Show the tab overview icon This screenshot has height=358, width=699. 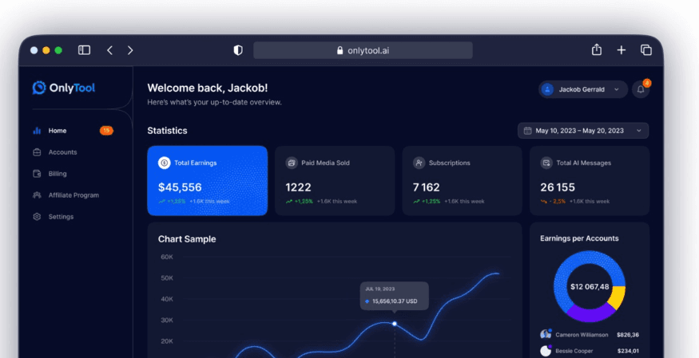click(646, 50)
